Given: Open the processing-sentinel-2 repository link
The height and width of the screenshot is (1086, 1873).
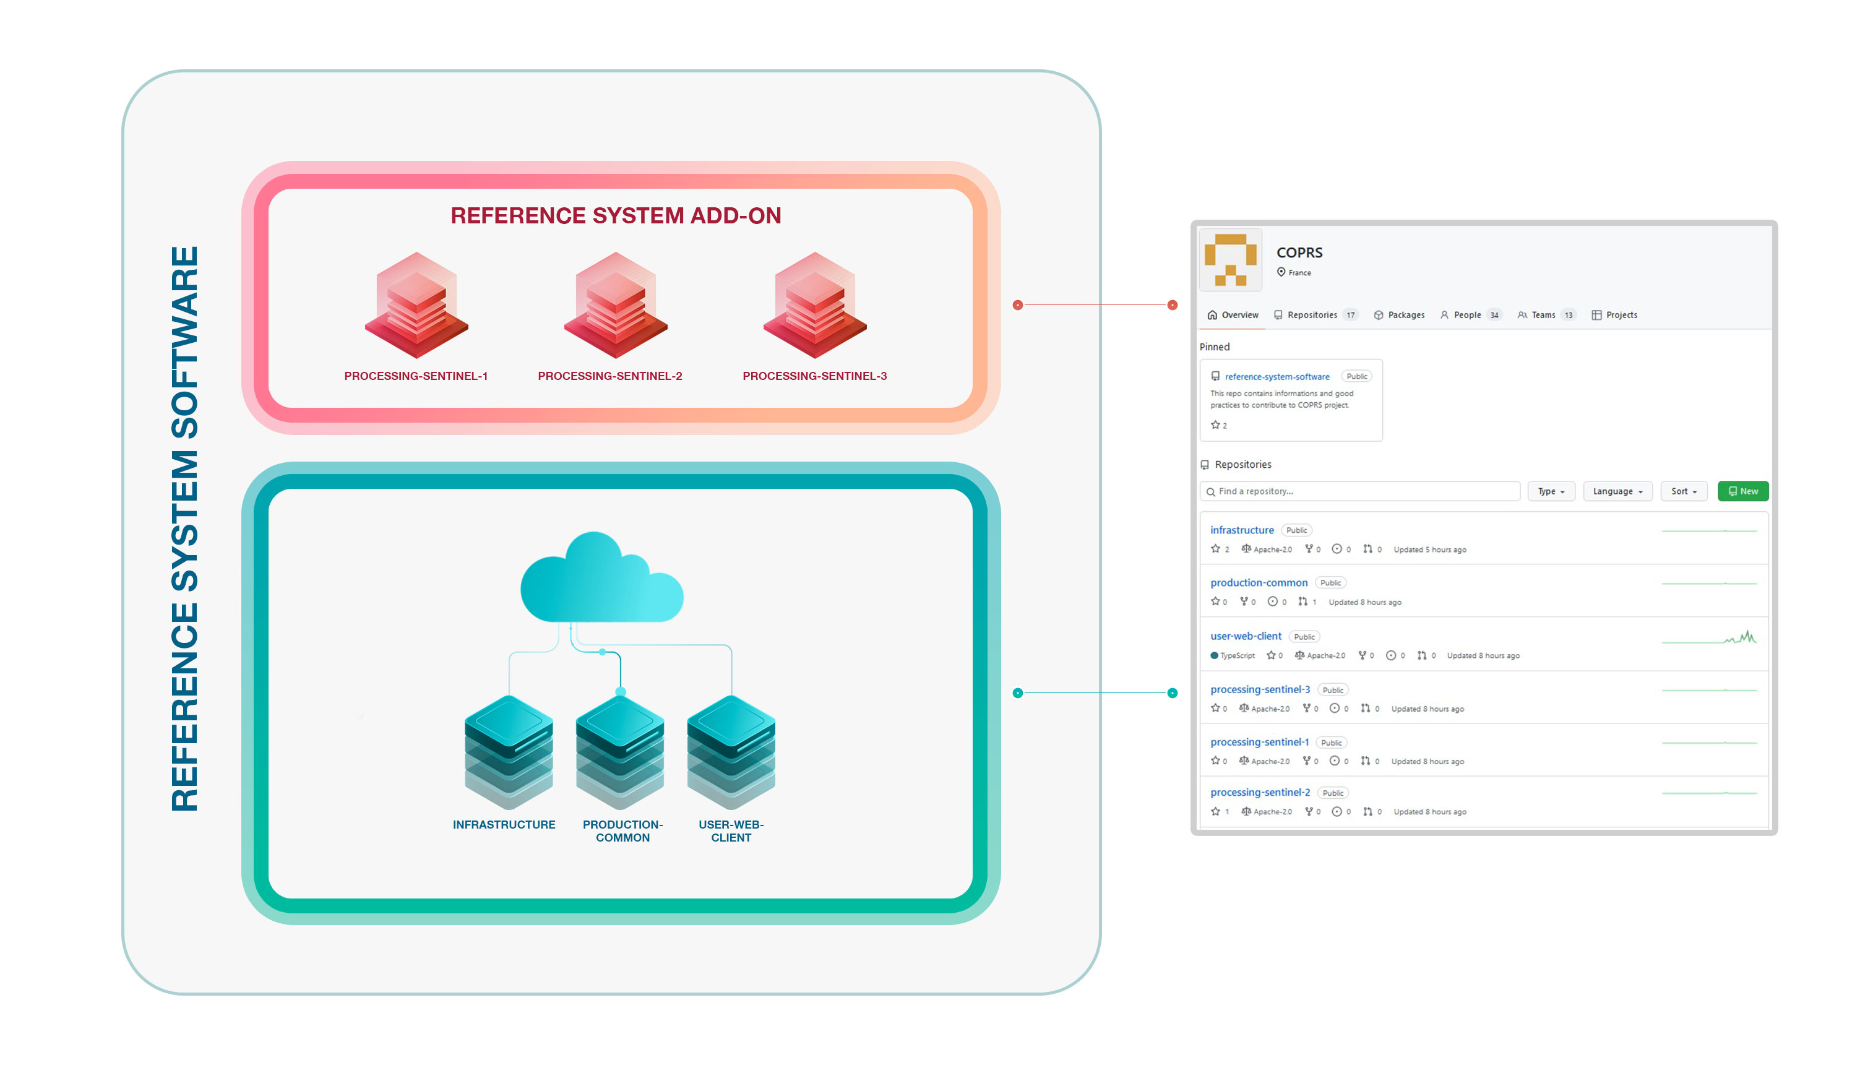Looking at the screenshot, I should (x=1260, y=793).
